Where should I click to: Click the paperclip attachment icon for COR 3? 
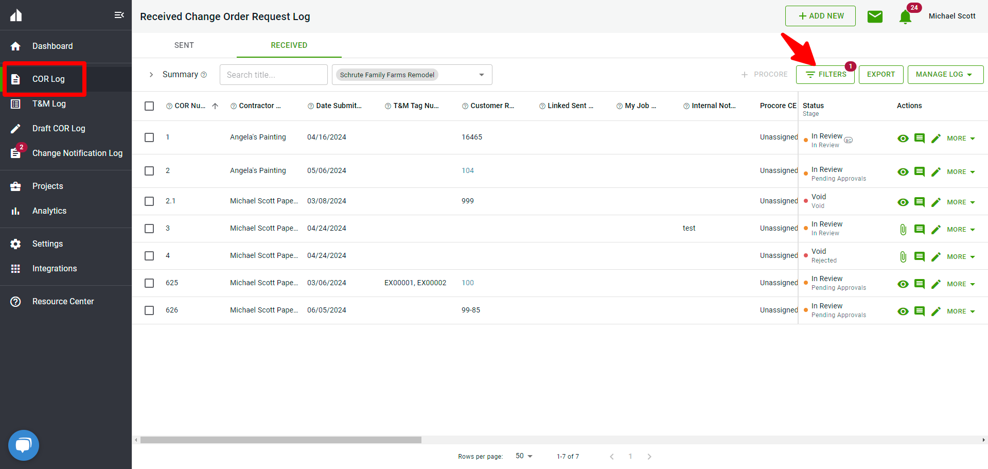903,230
